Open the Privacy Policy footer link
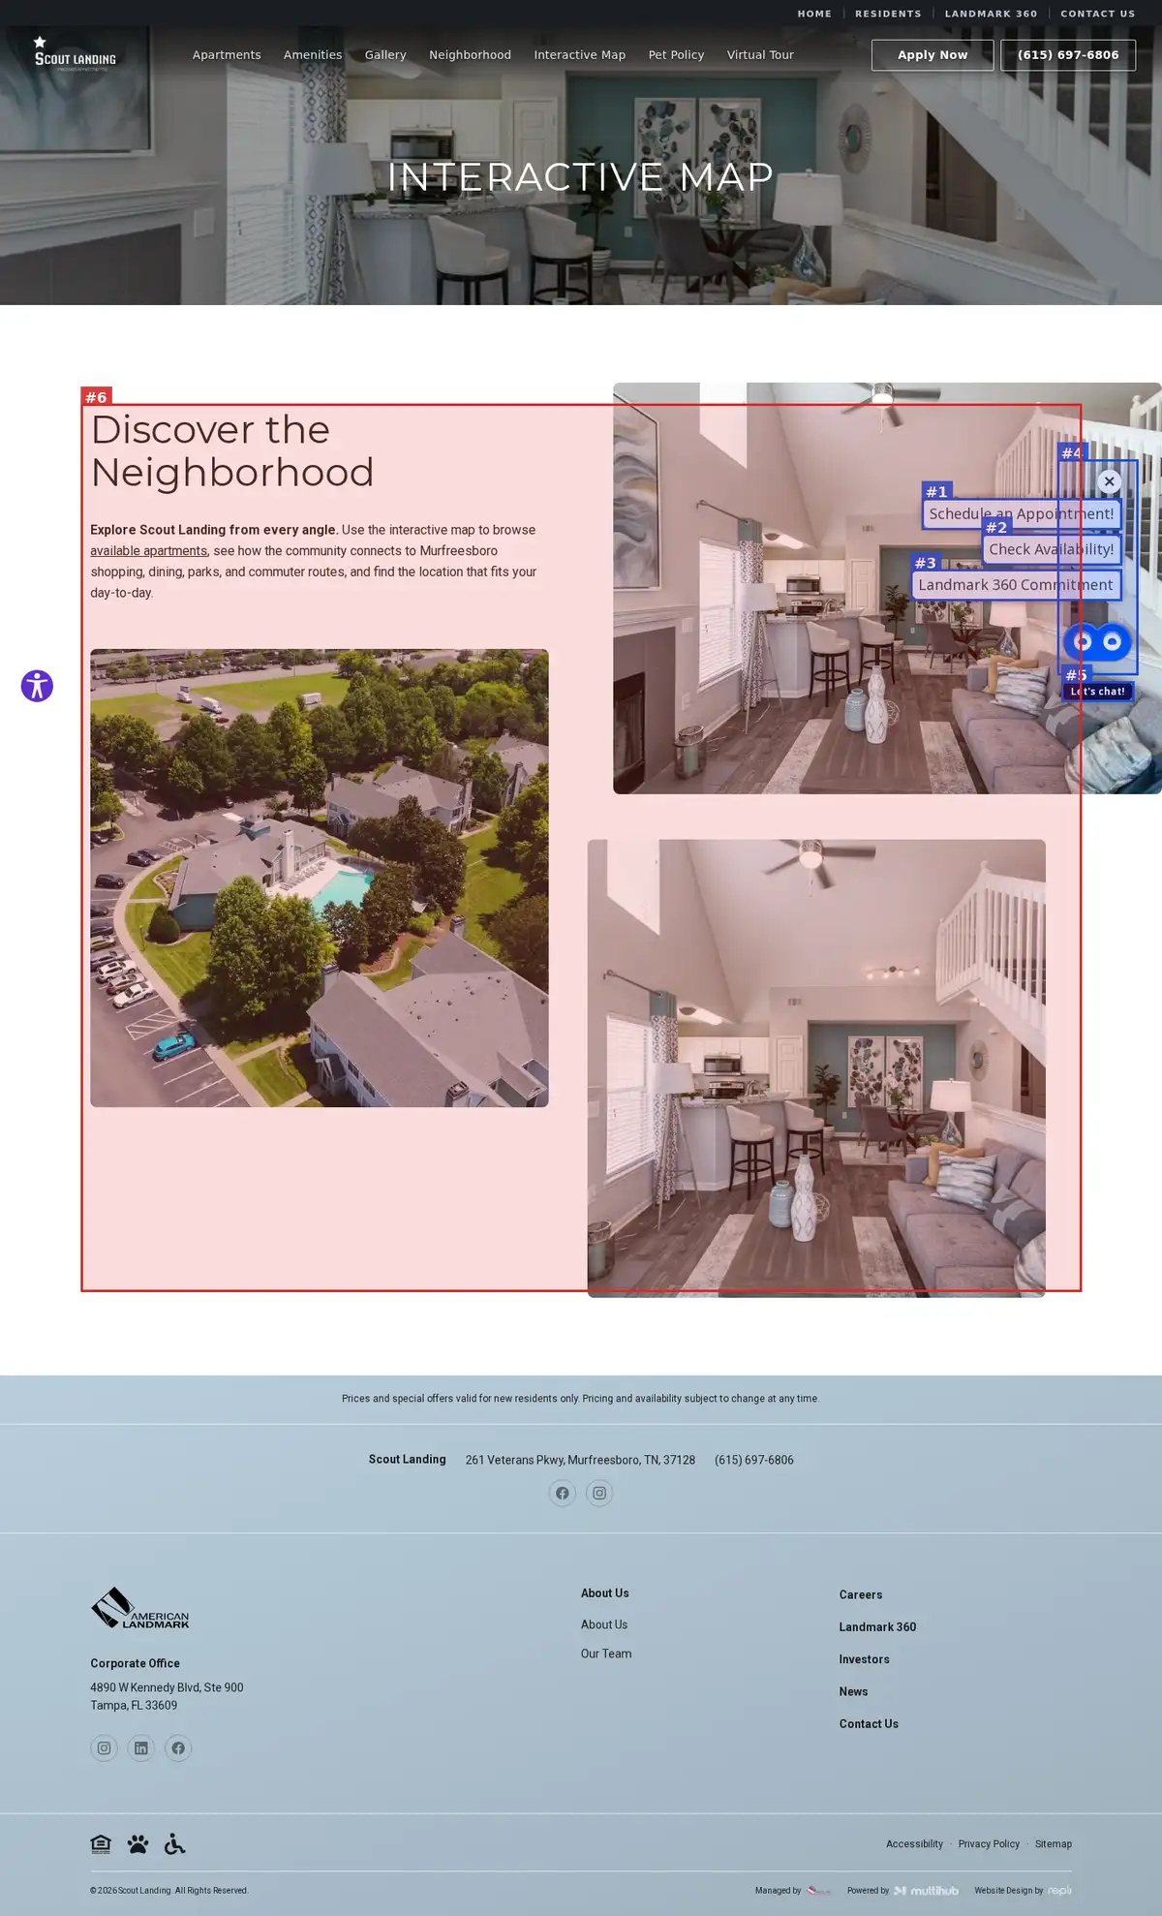The image size is (1162, 1916). (x=989, y=1844)
